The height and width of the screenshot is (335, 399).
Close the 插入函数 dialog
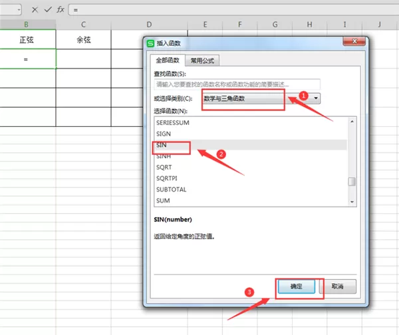354,41
